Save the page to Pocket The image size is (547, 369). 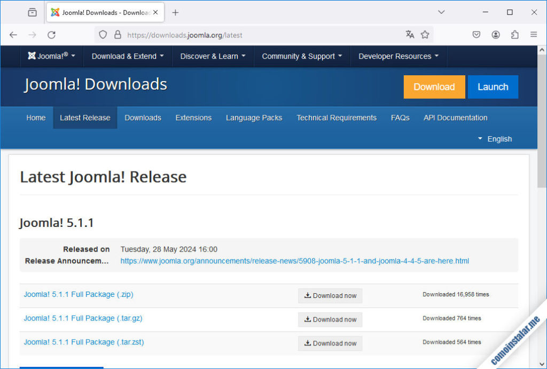(x=476, y=34)
